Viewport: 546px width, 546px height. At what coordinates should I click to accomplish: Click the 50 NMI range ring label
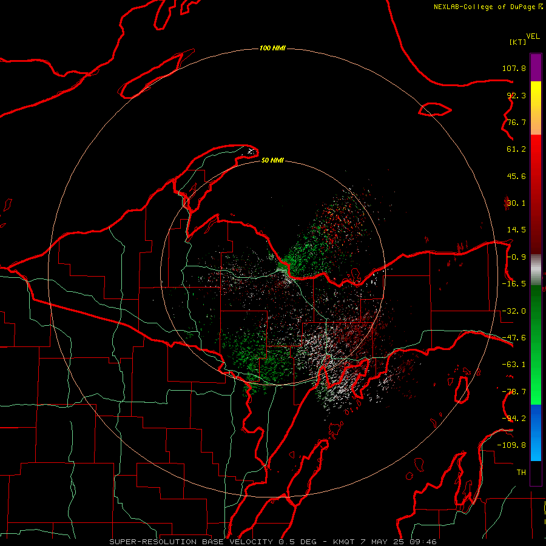coord(272,160)
